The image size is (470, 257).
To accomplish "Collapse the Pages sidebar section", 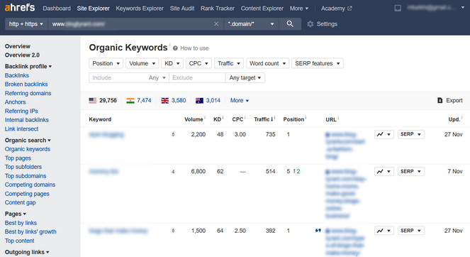I will [x=16, y=214].
